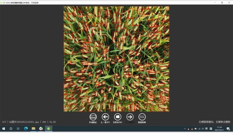This screenshot has width=233, height=133.
Task: Open view results (查看结果) grid icon
Action: (x=142, y=117)
